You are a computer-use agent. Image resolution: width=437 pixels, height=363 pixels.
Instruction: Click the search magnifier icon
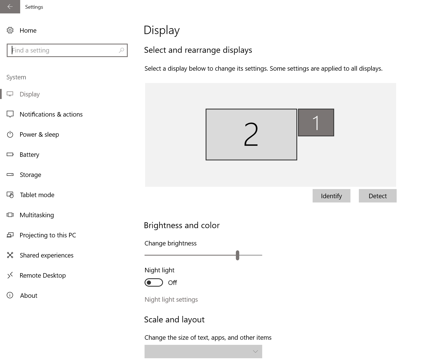(x=121, y=50)
